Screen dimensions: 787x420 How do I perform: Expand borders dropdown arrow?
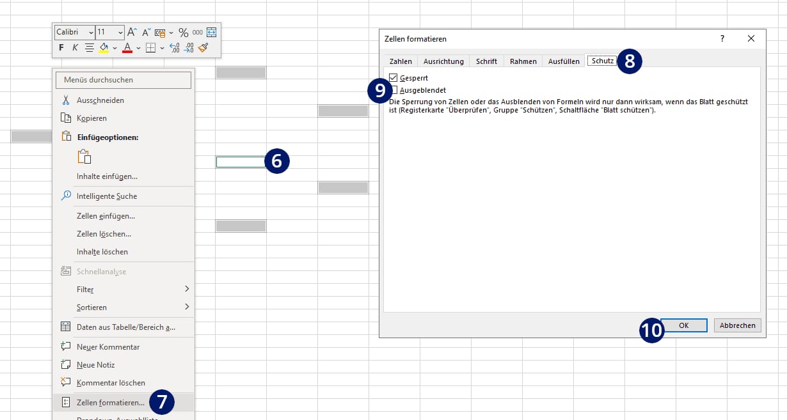pyautogui.click(x=162, y=48)
